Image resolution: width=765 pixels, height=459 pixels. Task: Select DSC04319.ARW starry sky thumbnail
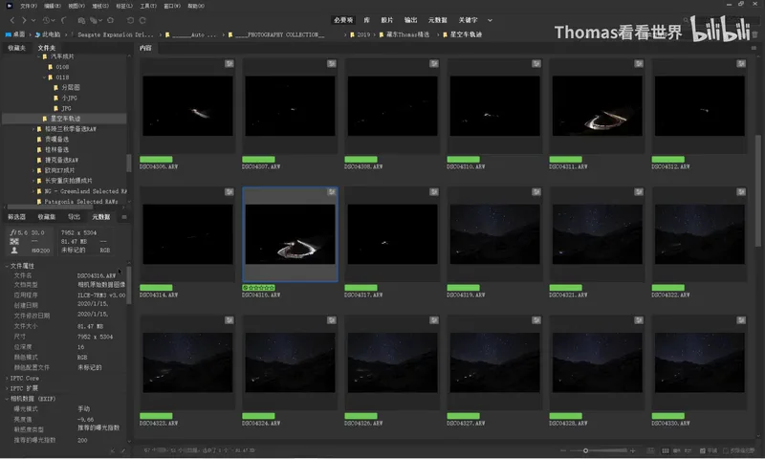tap(494, 234)
